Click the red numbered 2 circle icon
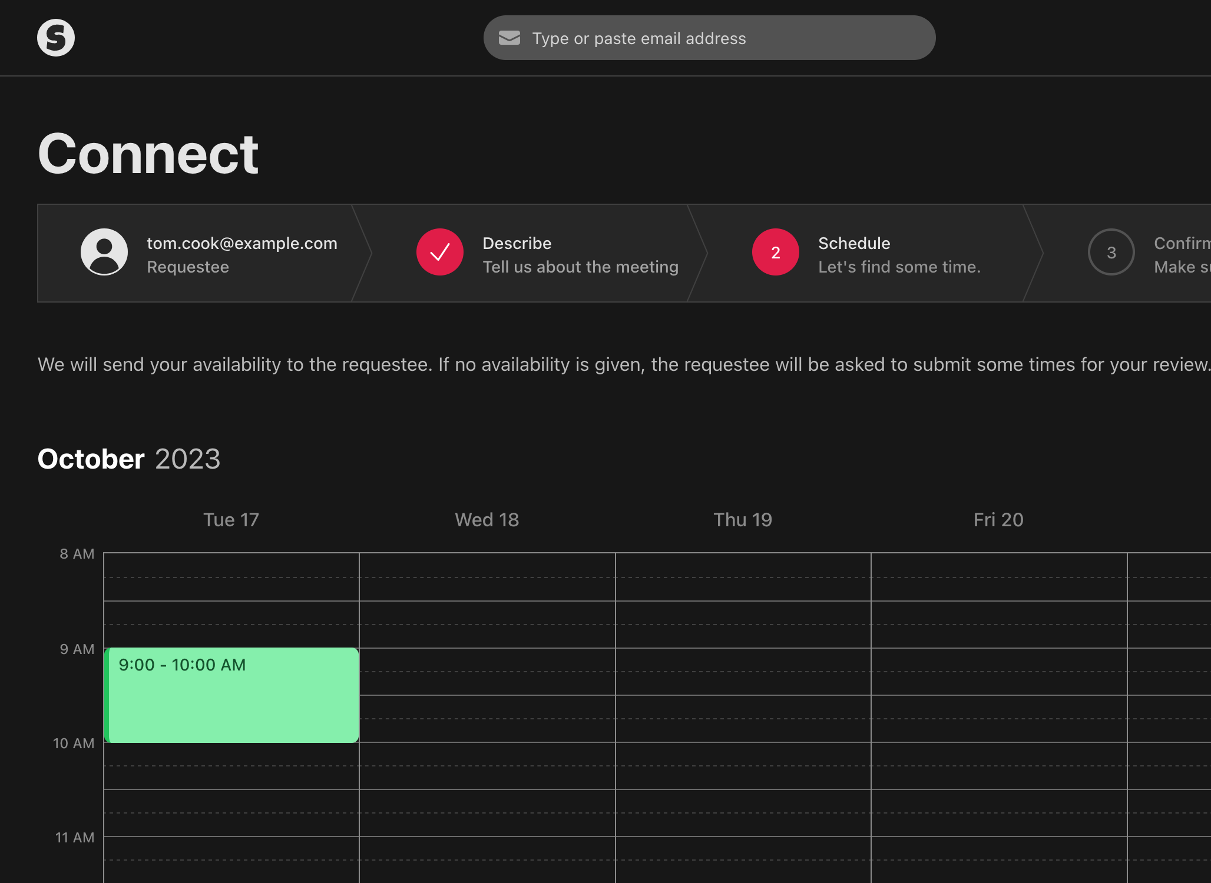 pos(775,252)
